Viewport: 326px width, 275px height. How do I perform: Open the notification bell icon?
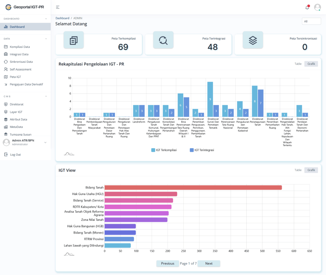307,8
